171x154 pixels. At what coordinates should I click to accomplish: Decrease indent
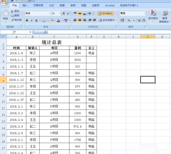[90, 20]
